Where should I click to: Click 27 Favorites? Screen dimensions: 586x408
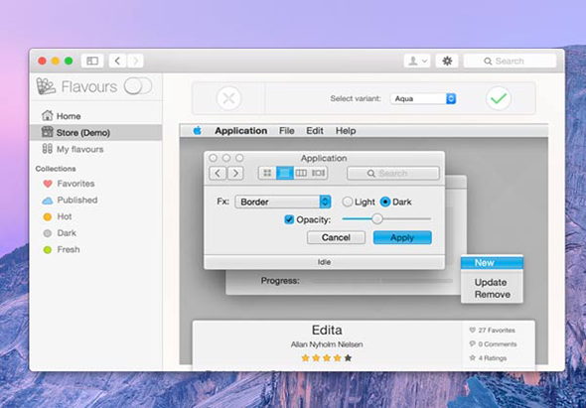[x=492, y=331]
